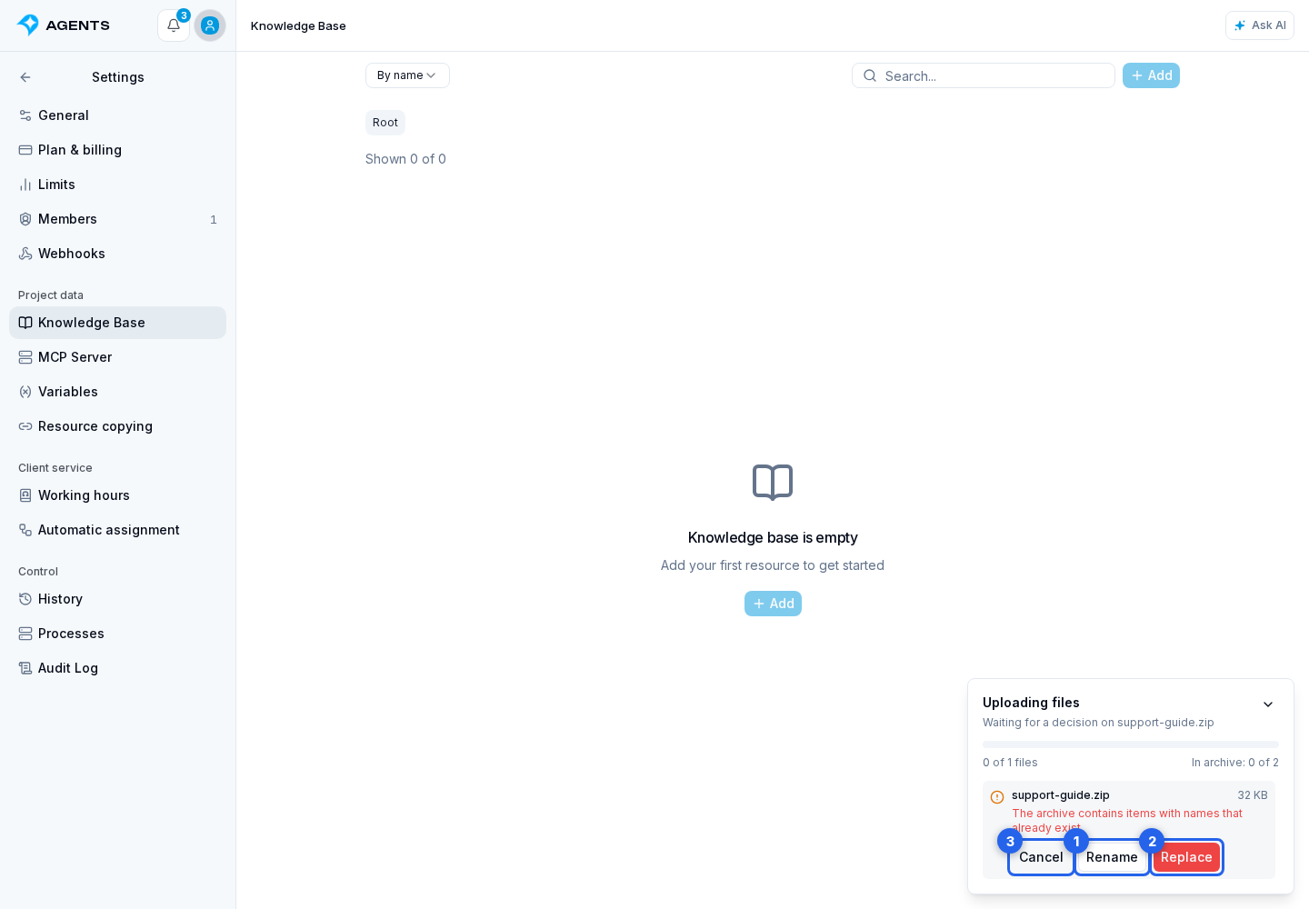
Task: Click the Replace button for the archive
Action: tap(1186, 857)
